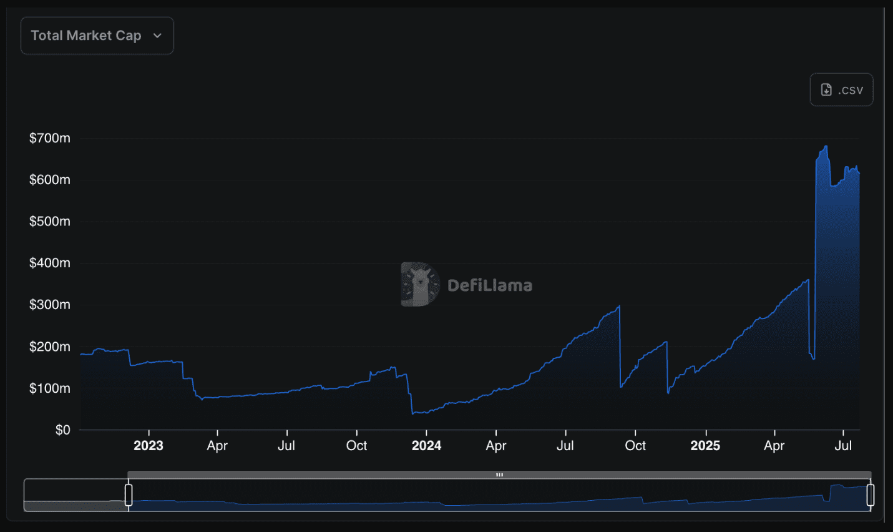Select the 2023 label on the time axis
This screenshot has height=532, width=893.
pyautogui.click(x=149, y=446)
